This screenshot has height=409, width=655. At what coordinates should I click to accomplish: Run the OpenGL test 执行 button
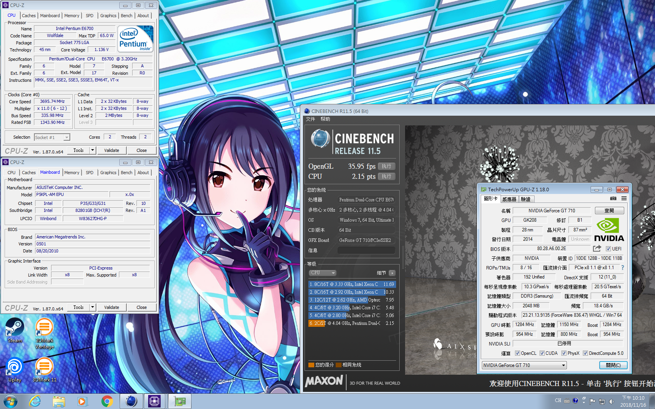coord(387,166)
